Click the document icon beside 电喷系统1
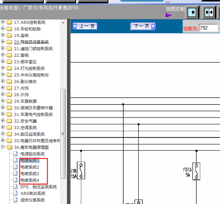Screen dimensions: 220x204 (15, 160)
